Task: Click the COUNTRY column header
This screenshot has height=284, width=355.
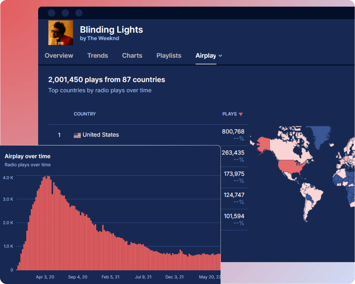Action: pos(85,114)
